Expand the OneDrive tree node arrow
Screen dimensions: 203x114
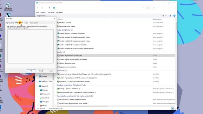pyautogui.click(x=37, y=81)
